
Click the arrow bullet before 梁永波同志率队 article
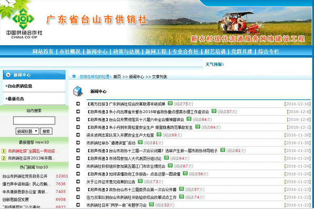point(78,135)
